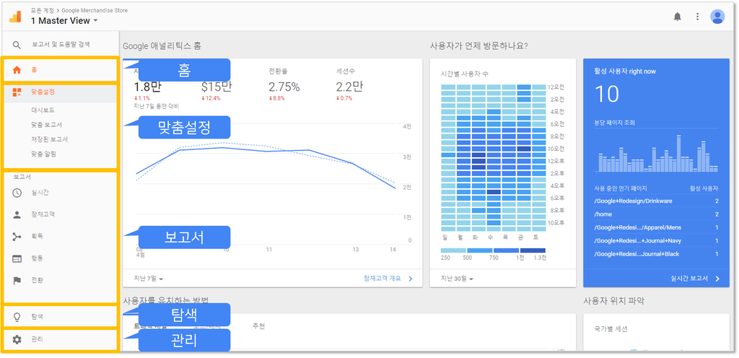739x358 pixels.
Task: Click the /Google+Redesi...+Journal+Navy row
Action: tap(656, 240)
